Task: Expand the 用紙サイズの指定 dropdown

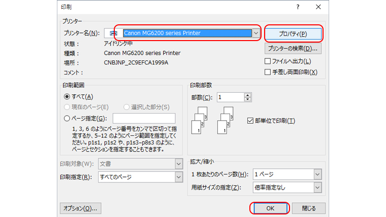Action: click(x=317, y=188)
